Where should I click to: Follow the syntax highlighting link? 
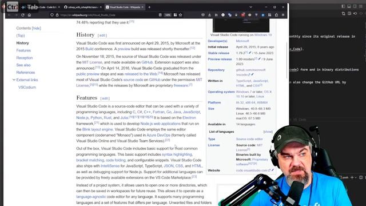click(x=177, y=154)
